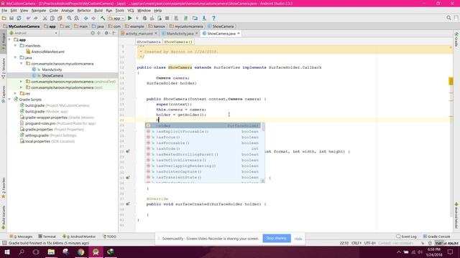Collapse the manifests folder
Viewport: 460px width, 258px height.
click(16, 46)
